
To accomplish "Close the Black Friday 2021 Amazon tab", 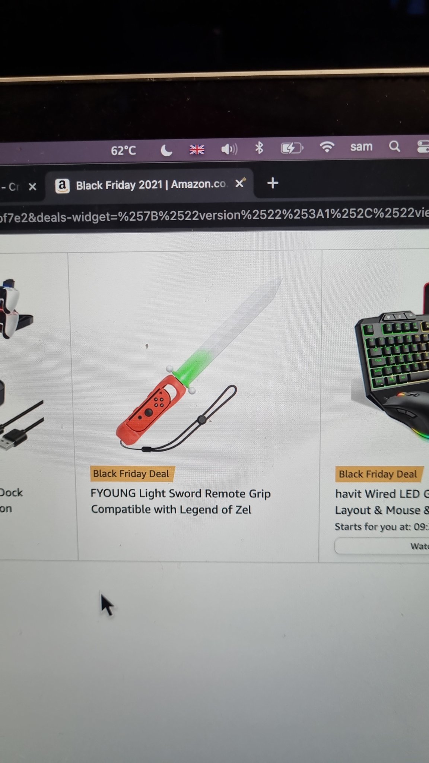I will (240, 183).
